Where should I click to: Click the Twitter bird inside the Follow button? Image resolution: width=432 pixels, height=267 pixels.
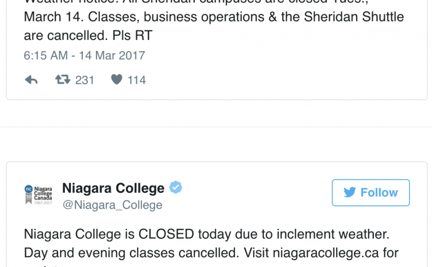point(350,193)
